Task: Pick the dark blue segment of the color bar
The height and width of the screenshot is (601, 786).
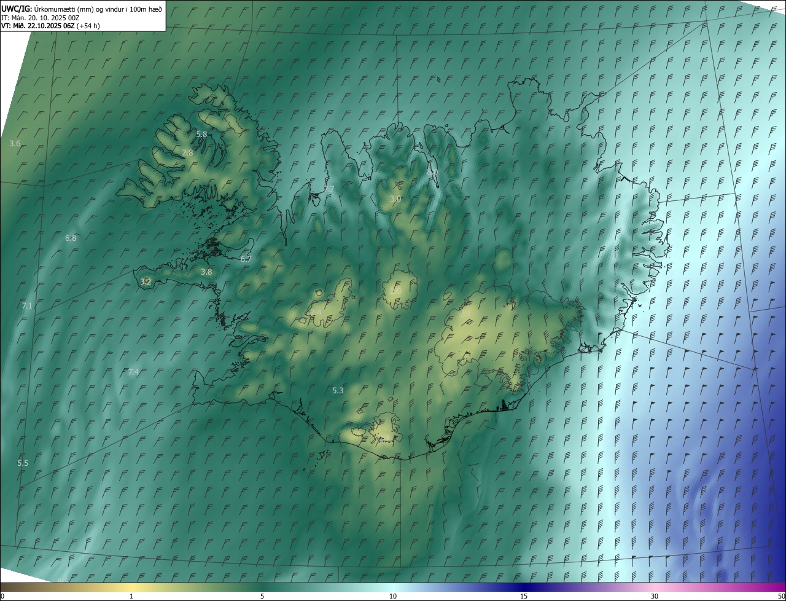Action: pos(524,587)
